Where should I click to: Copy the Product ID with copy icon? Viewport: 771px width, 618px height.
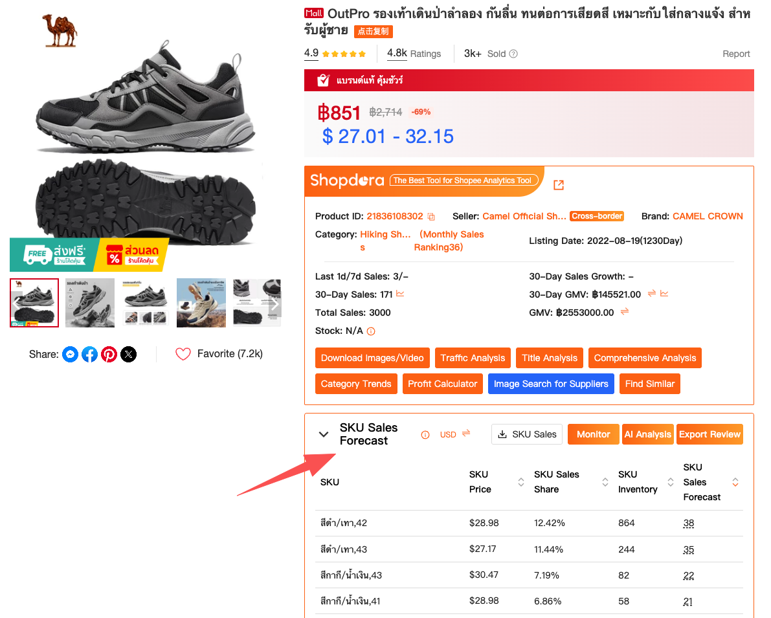431,217
